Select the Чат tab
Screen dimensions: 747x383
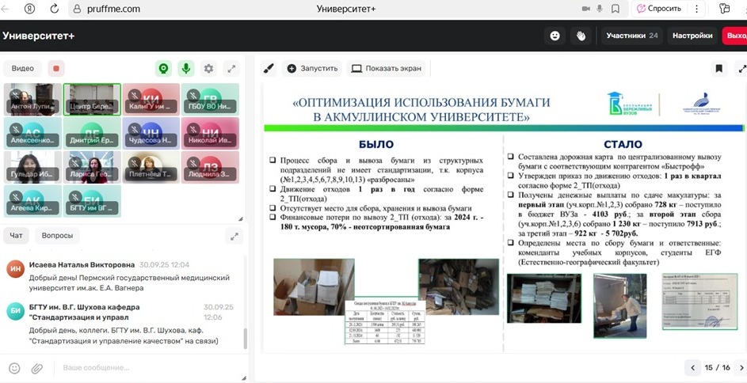[16, 236]
